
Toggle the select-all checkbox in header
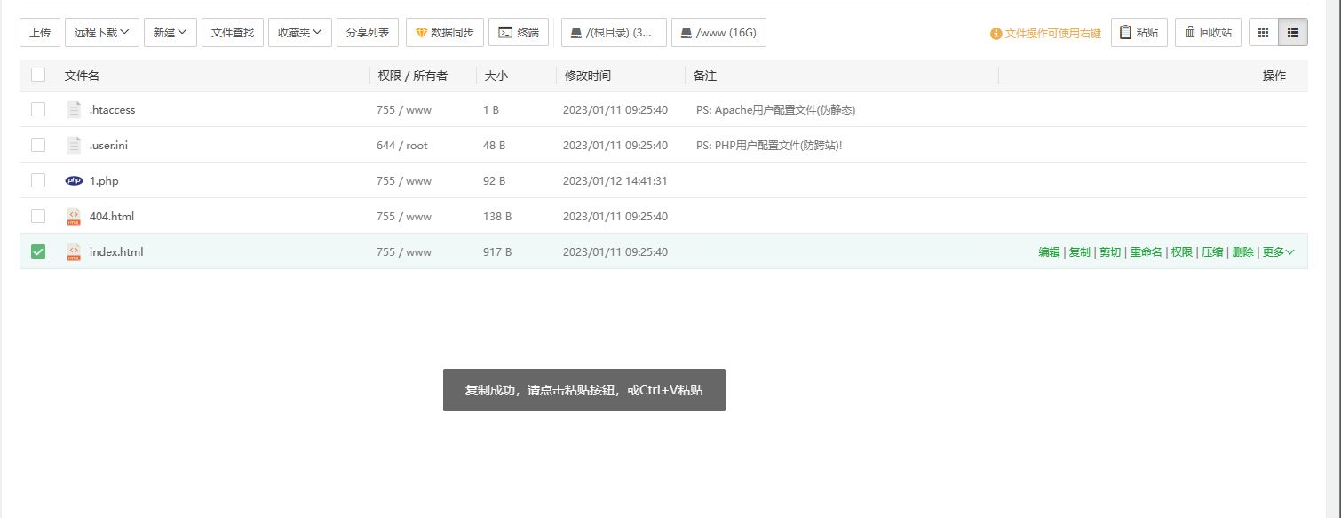(38, 75)
